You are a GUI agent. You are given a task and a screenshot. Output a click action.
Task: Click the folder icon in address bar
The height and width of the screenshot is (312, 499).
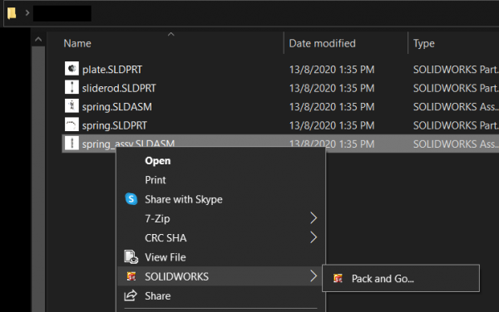coord(12,13)
